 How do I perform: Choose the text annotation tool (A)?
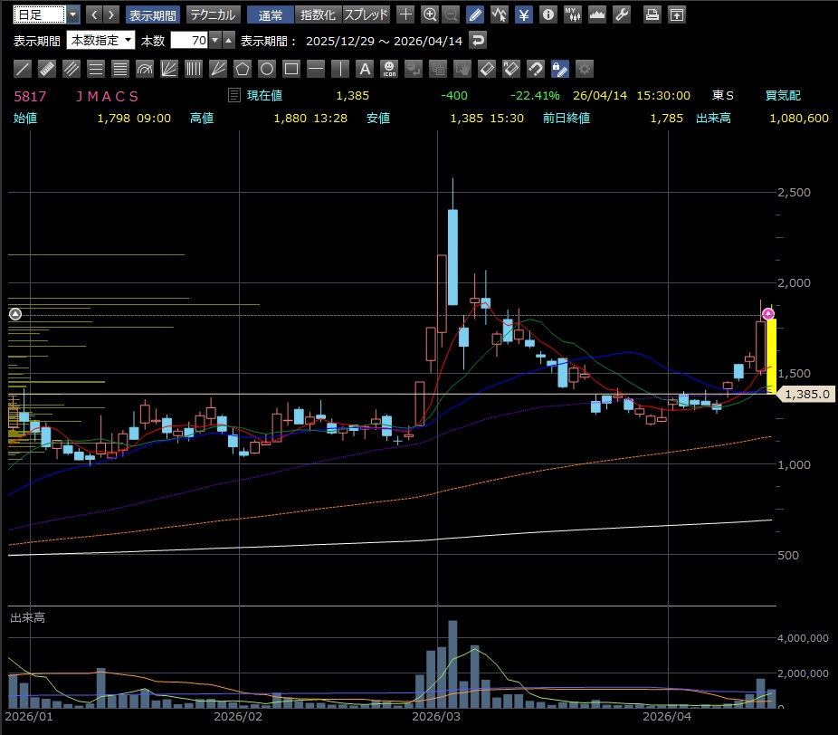click(x=365, y=69)
